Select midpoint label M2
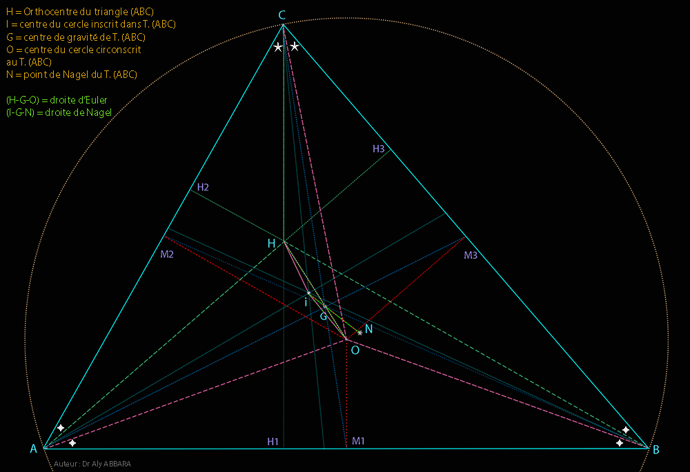This screenshot has width=690, height=472. 166,254
